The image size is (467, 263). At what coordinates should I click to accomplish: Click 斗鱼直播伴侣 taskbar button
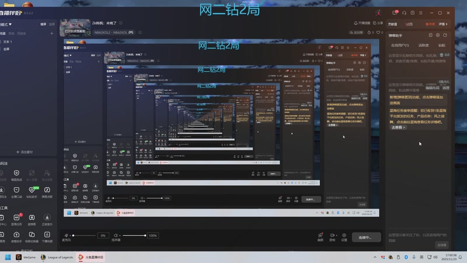pyautogui.click(x=91, y=257)
